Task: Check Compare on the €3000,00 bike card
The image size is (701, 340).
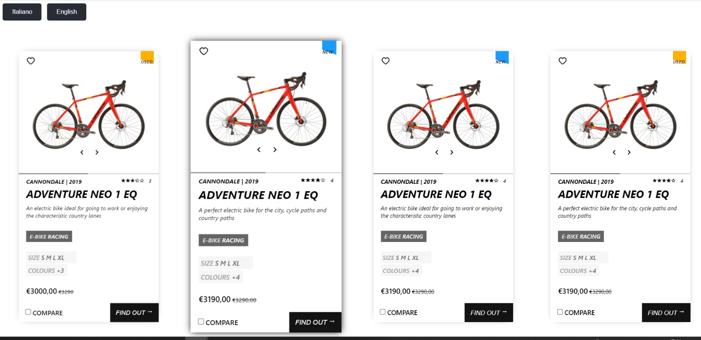Action: tap(28, 312)
